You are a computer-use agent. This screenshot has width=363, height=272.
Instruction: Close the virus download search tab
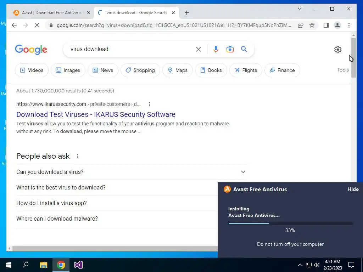[x=173, y=13]
